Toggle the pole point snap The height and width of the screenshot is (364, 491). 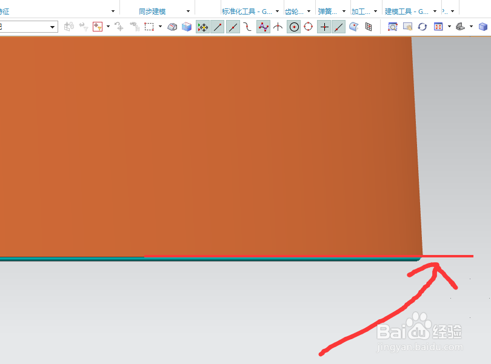(263, 27)
